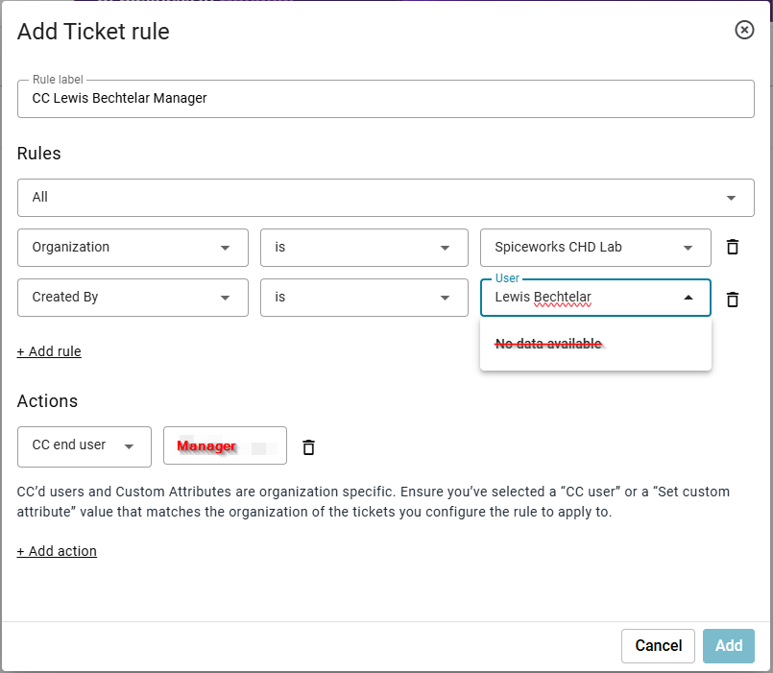Viewport: 773px width, 673px height.
Task: Open the 'is' operator dropdown for Created By
Action: click(363, 298)
